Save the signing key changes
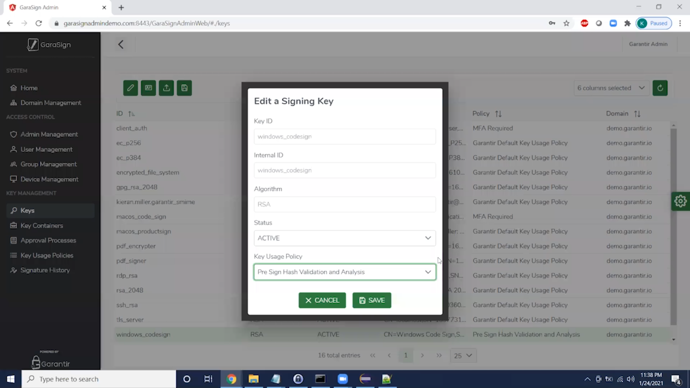Viewport: 690px width, 388px height. click(x=372, y=300)
